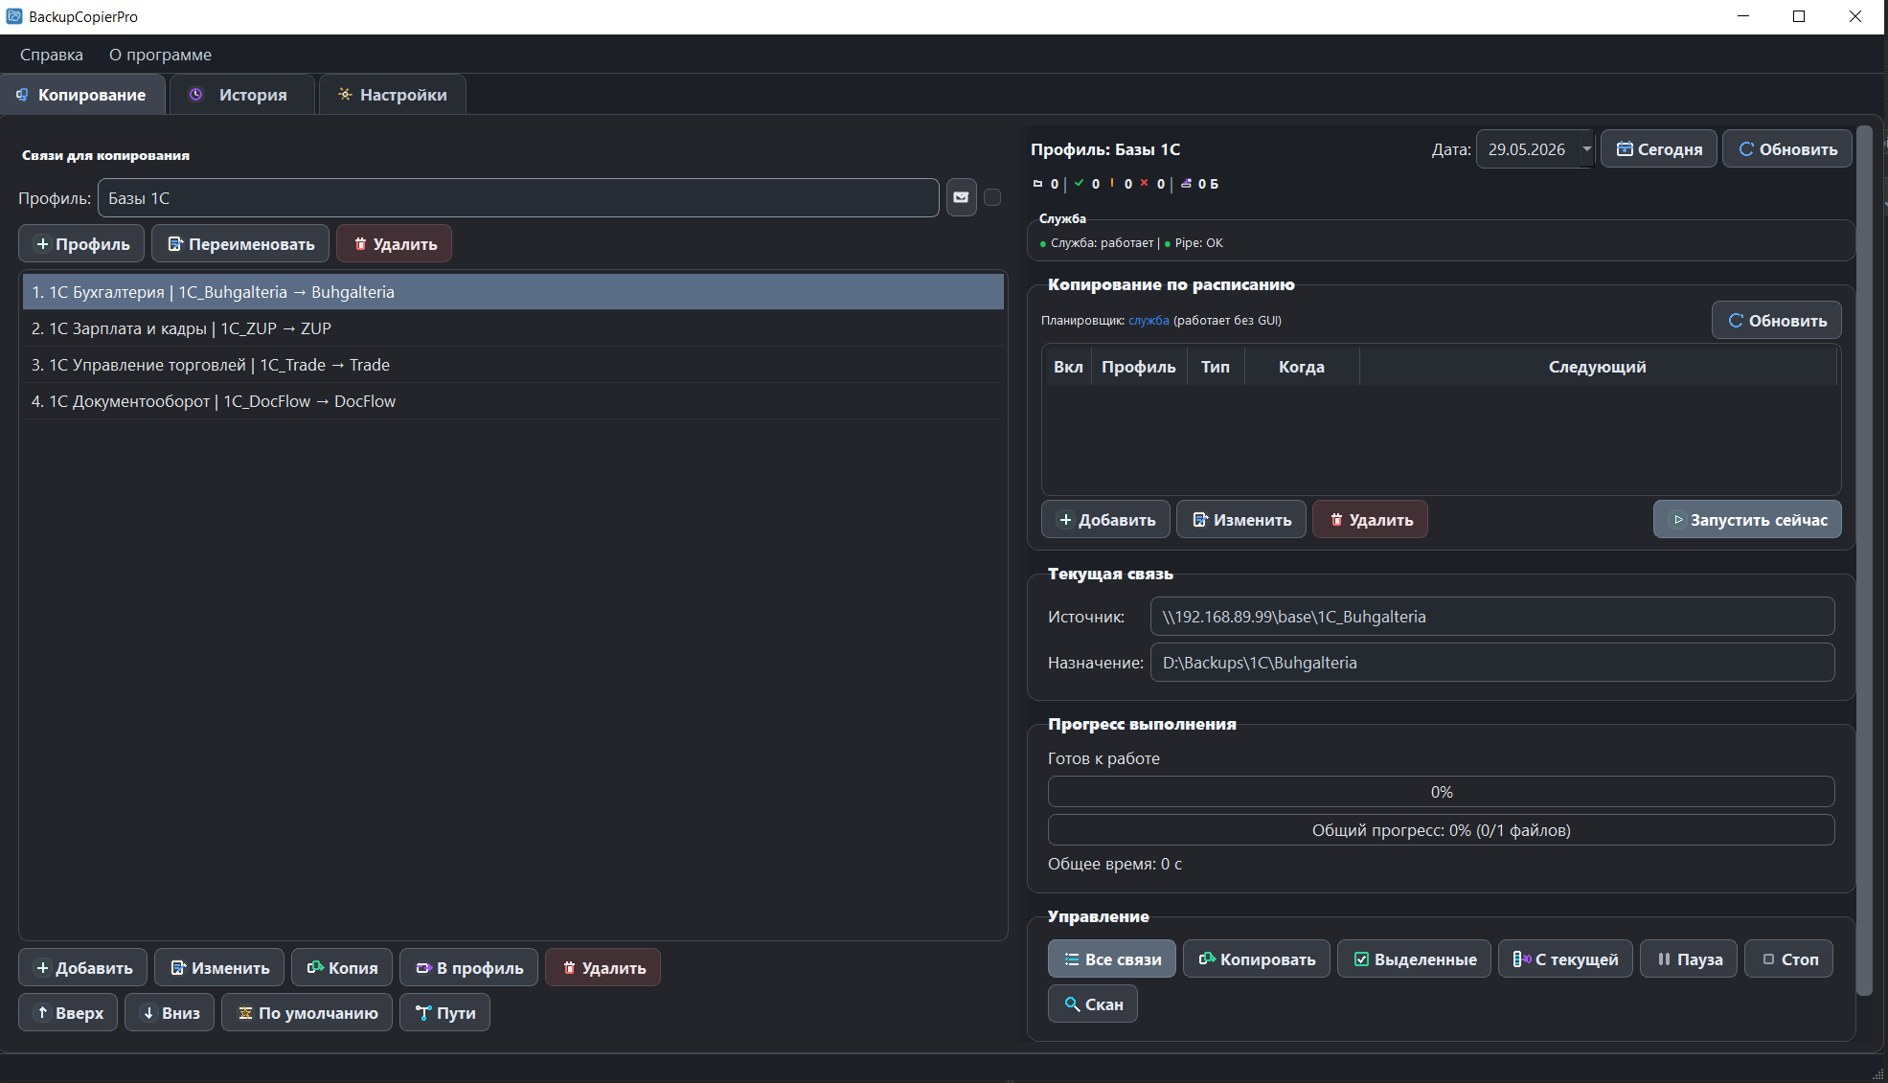The height and width of the screenshot is (1083, 1888).
Task: Click the 0 Б size statistic
Action: [x=1200, y=184]
